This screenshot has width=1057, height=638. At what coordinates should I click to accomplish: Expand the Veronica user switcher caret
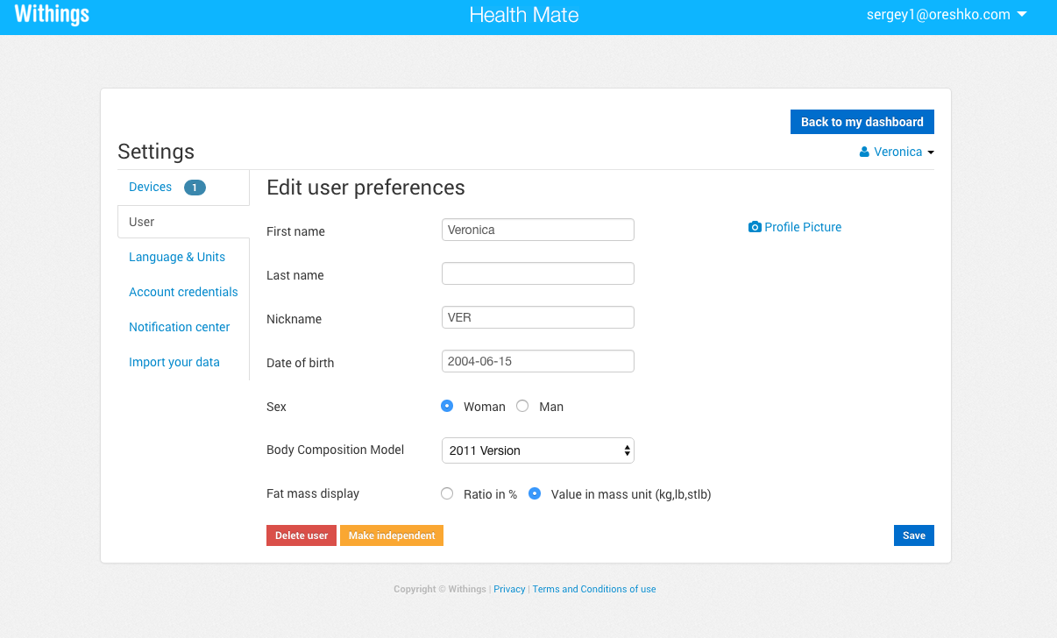pyautogui.click(x=931, y=152)
